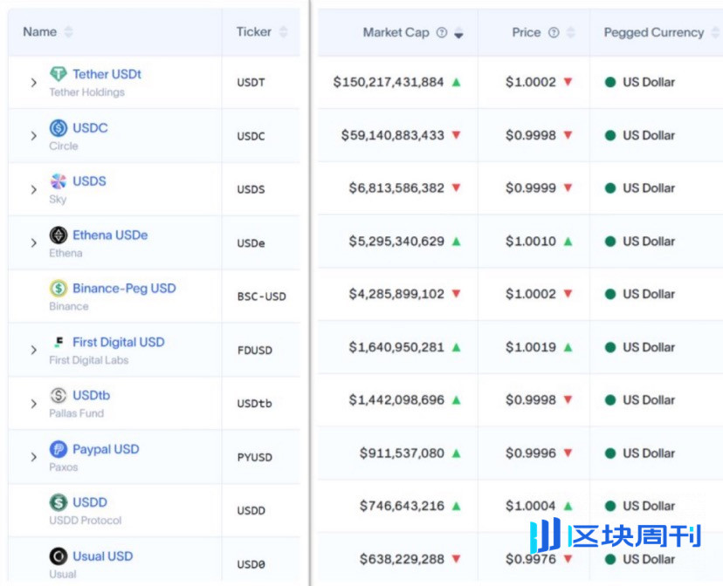723x586 pixels.
Task: Click the Price help question icon
Action: [x=554, y=32]
